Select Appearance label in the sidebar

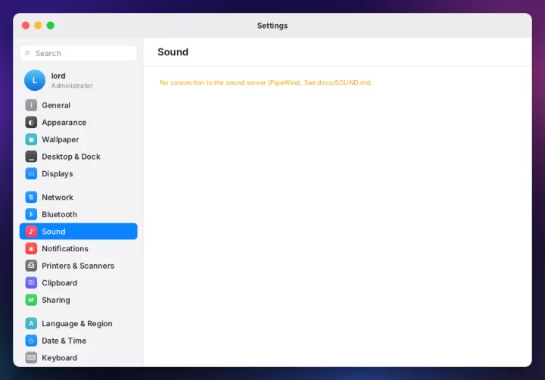[64, 123]
